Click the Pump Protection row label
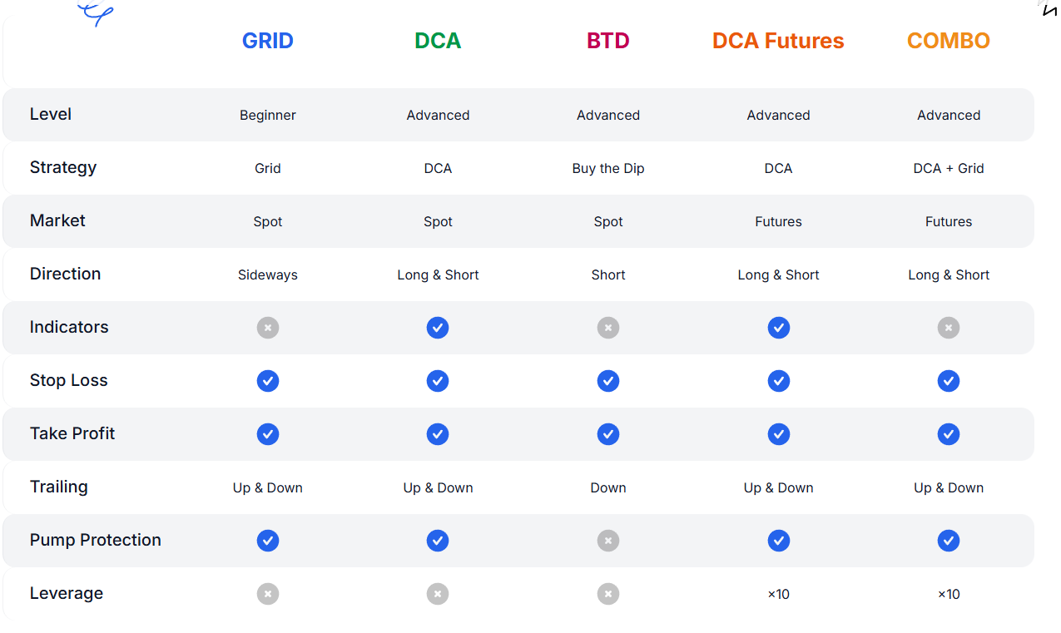Image resolution: width=1061 pixels, height=633 pixels. pyautogui.click(x=96, y=540)
